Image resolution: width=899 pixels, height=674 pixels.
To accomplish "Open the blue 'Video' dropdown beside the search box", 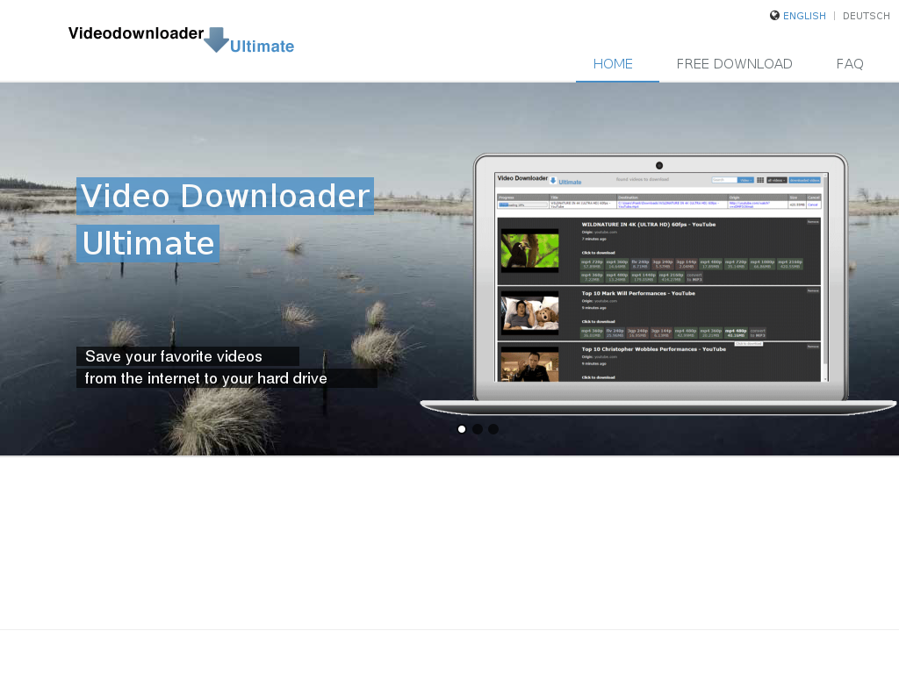I will coord(745,180).
